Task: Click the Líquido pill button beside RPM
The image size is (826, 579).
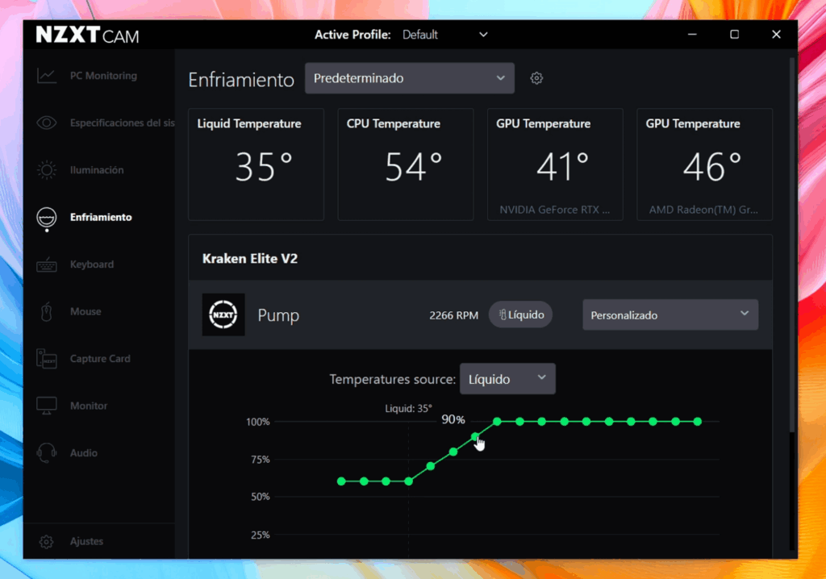Action: tap(520, 314)
